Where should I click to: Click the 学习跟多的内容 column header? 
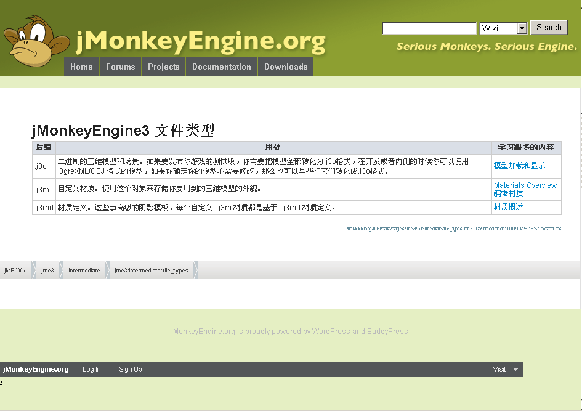(x=527, y=147)
